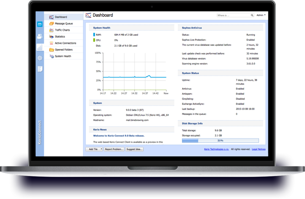Image resolution: width=305 pixels, height=199 pixels.
Task: Open System Health page
Action: 64,56
